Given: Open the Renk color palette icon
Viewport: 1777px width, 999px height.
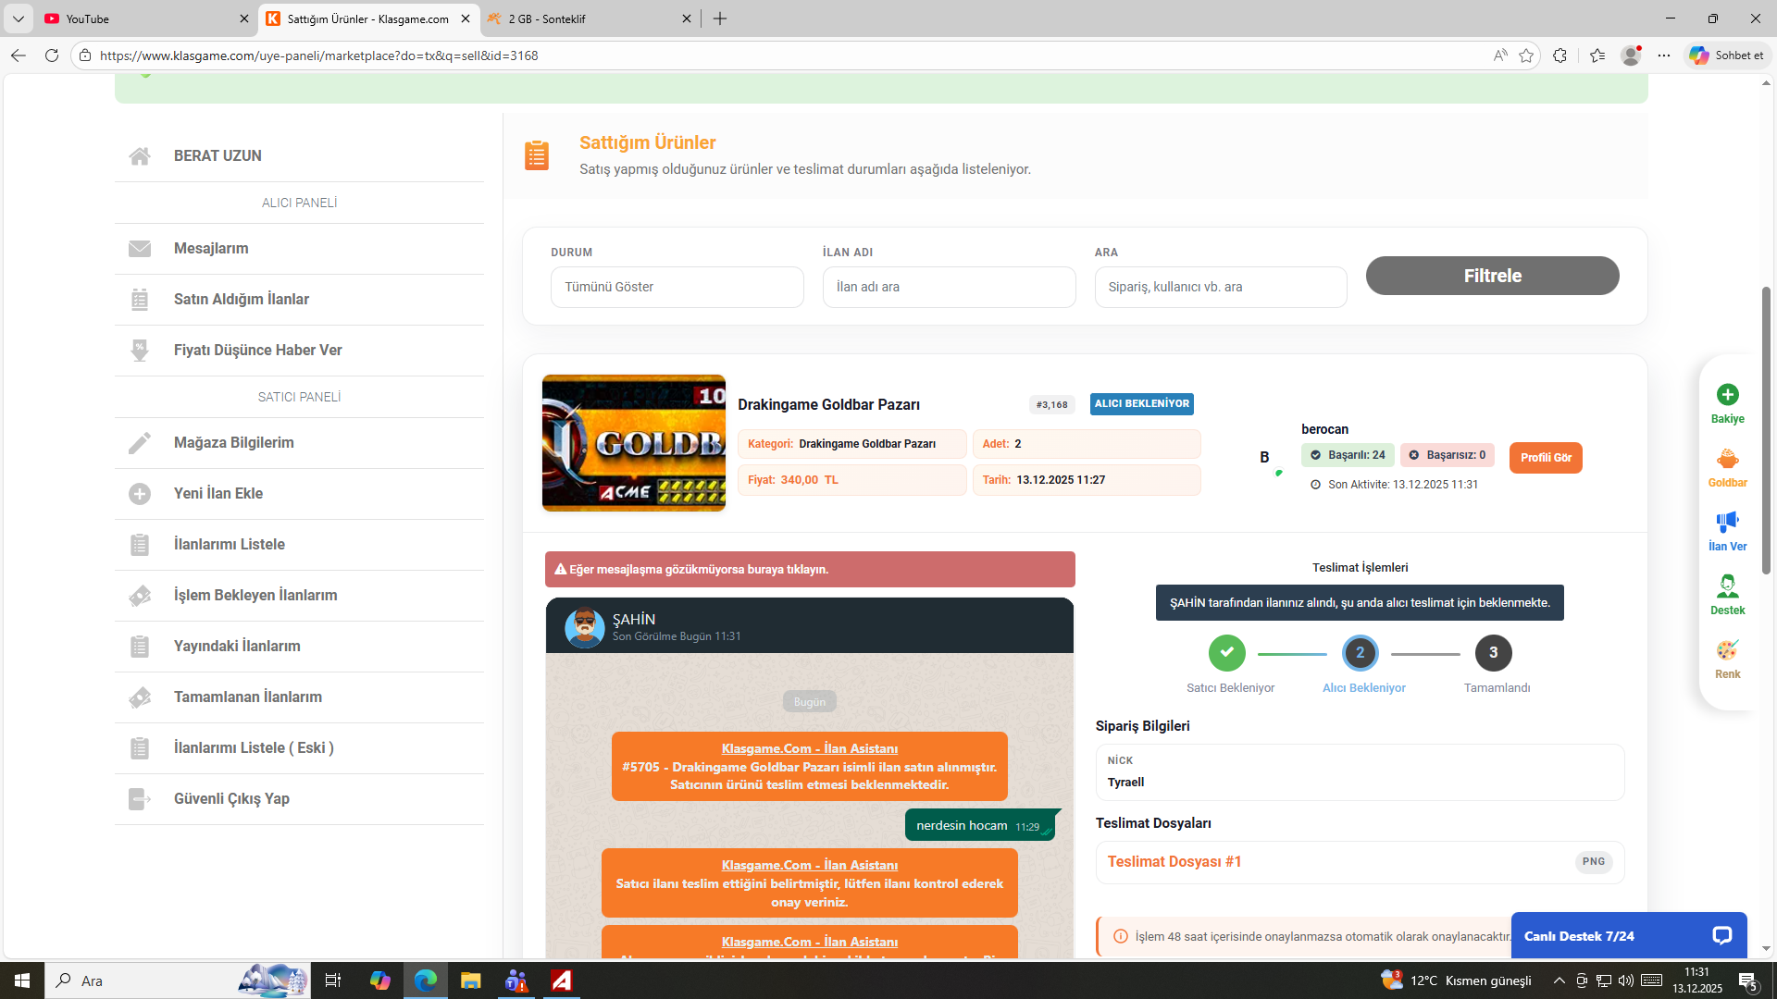Looking at the screenshot, I should point(1727,649).
